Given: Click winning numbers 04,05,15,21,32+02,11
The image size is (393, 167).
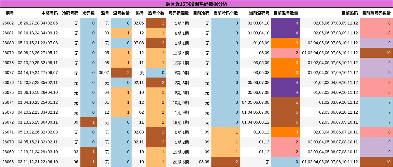Looking at the screenshot, I should pyautogui.click(x=38, y=142).
